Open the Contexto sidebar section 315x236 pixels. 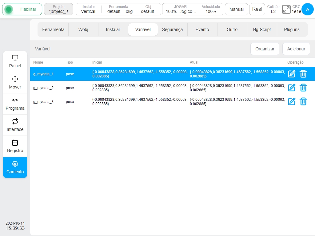click(x=15, y=167)
